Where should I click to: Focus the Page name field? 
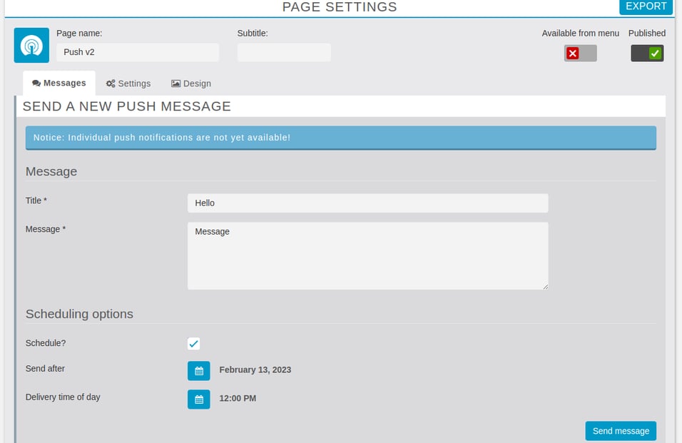click(x=138, y=52)
